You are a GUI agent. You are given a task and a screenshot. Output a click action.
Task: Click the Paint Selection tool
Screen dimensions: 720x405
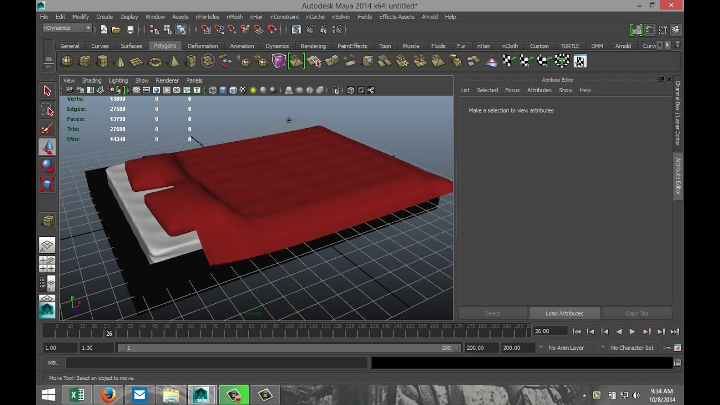pyautogui.click(x=47, y=129)
